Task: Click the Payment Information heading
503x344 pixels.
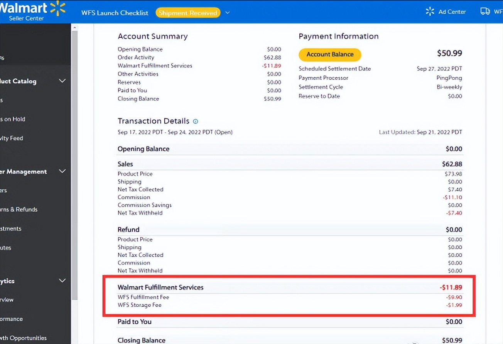Action: point(339,36)
